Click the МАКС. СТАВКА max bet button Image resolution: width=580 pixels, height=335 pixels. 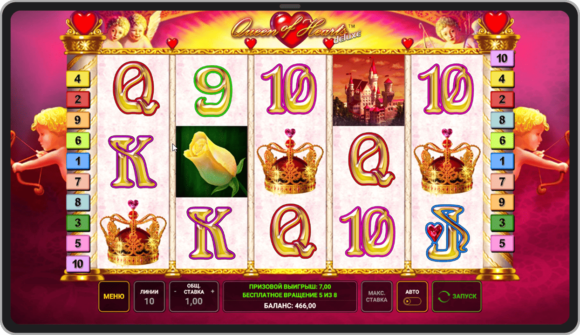[377, 296]
